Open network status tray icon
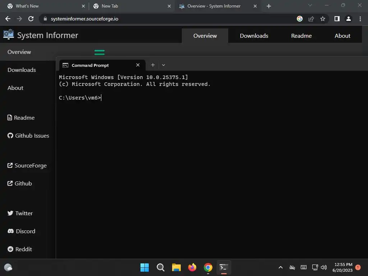Viewport: 368px width, 276px height. coord(315,267)
